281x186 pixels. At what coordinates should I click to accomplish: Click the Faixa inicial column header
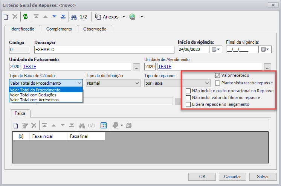point(49,136)
